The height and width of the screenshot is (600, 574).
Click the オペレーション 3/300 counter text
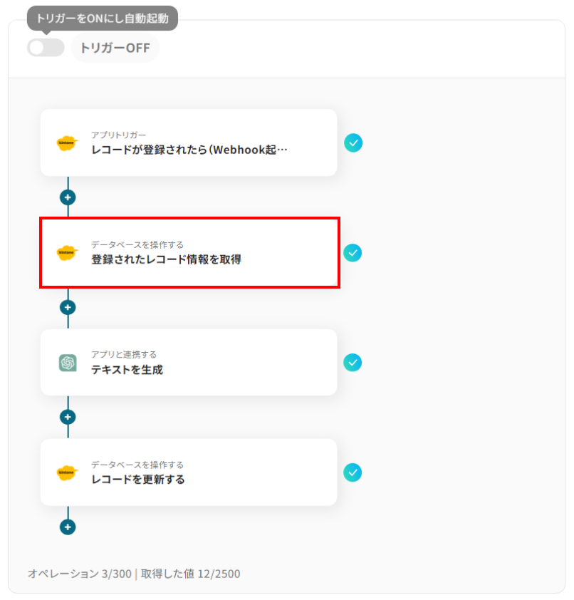pos(79,574)
